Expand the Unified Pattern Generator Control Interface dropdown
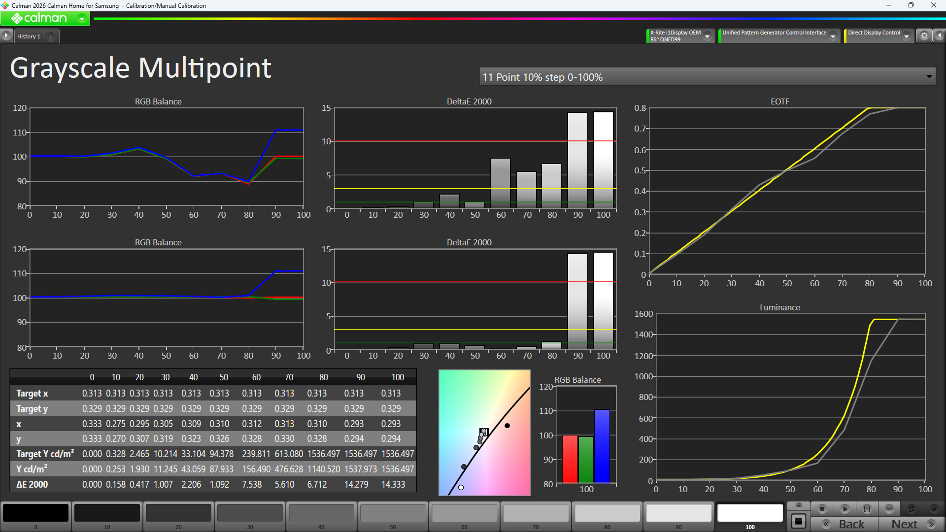This screenshot has height=532, width=946. click(x=833, y=36)
